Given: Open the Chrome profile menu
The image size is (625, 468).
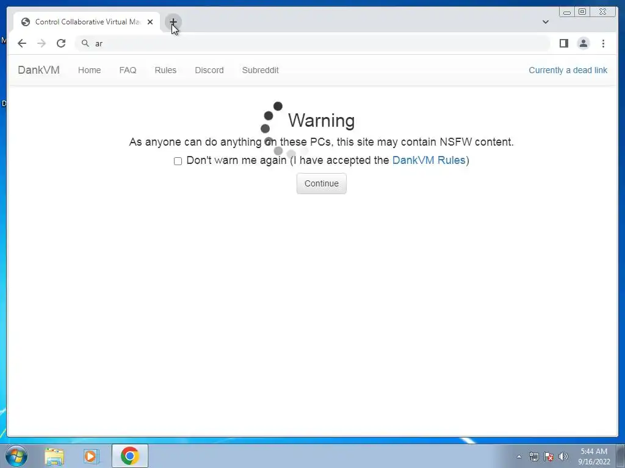Looking at the screenshot, I should 583,43.
